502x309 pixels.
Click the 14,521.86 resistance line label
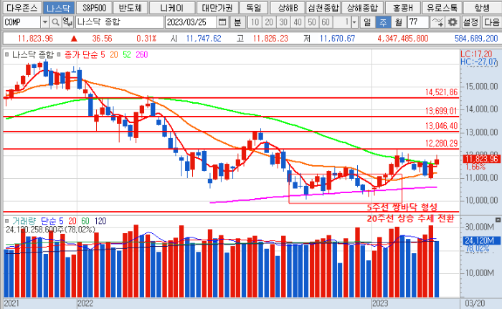441,92
